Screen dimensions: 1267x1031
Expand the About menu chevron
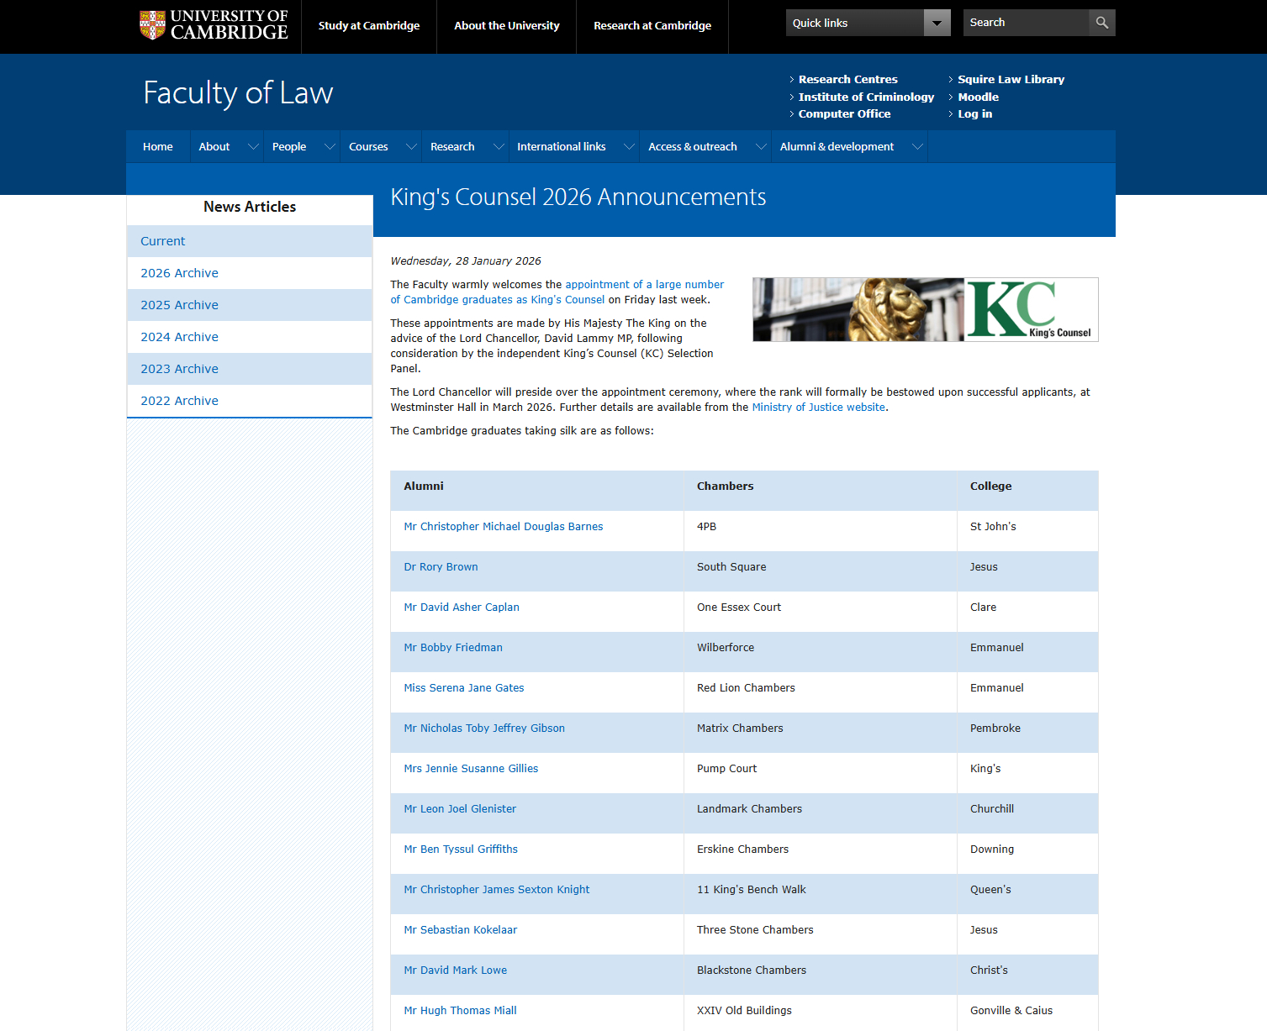pos(252,147)
